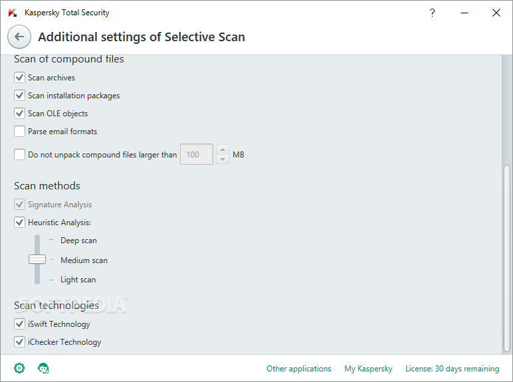The width and height of the screenshot is (513, 382).
Task: Uncheck Scan installation packages
Action: (20, 96)
